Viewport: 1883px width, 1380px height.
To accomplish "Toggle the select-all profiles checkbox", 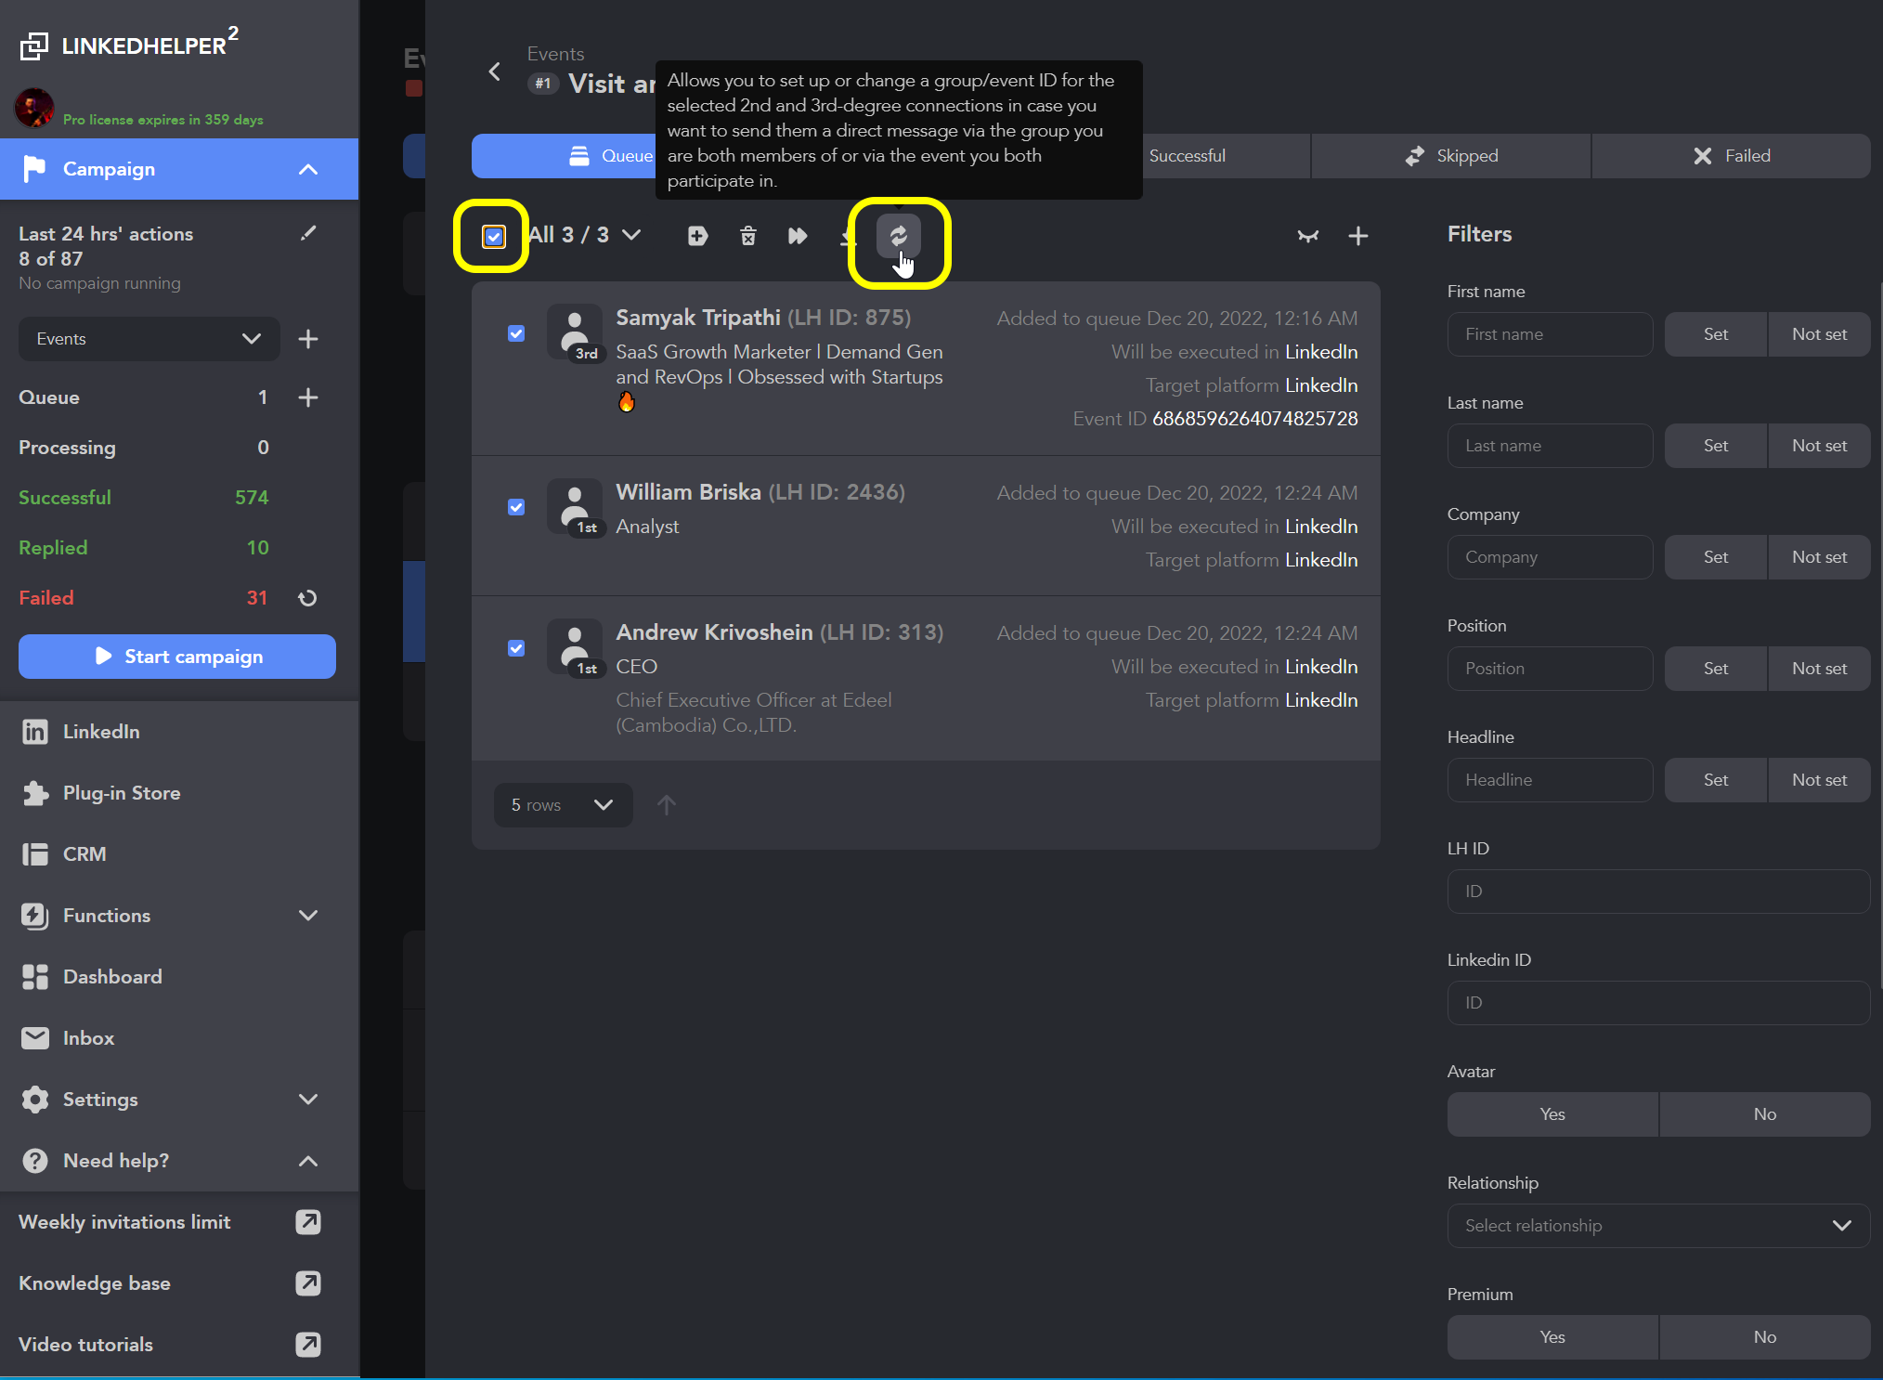I will [494, 236].
